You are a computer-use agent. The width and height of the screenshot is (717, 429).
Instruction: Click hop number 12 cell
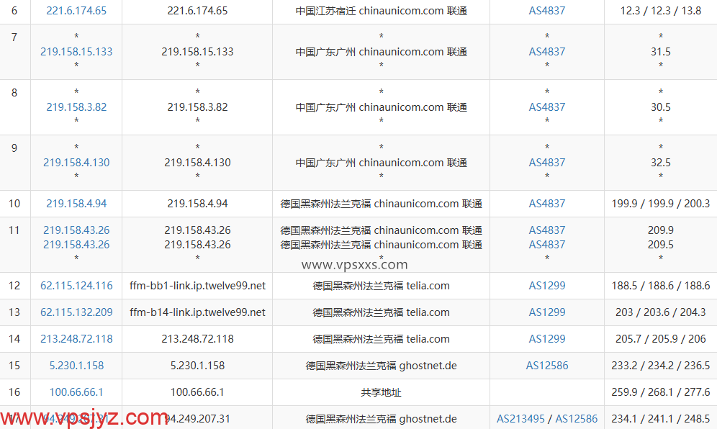tap(14, 286)
